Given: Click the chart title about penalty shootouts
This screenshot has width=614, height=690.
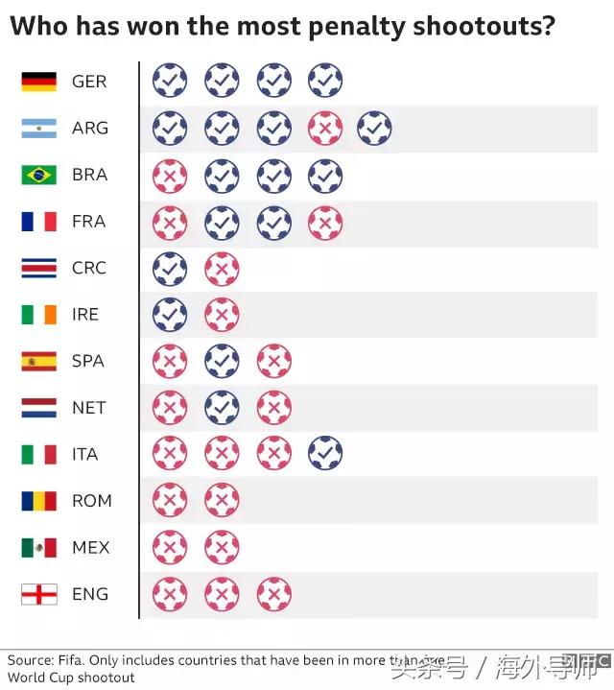Looking at the screenshot, I should click(x=282, y=26).
